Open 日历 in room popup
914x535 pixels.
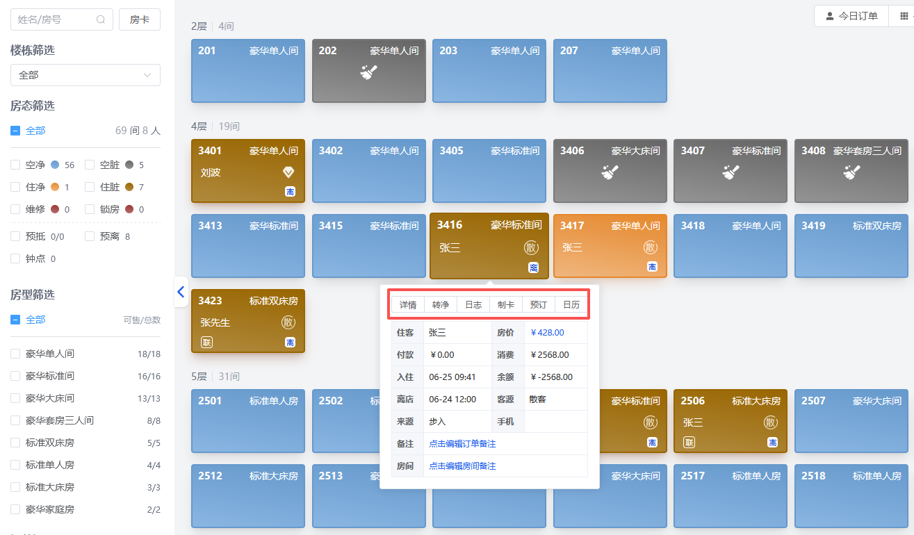(571, 304)
